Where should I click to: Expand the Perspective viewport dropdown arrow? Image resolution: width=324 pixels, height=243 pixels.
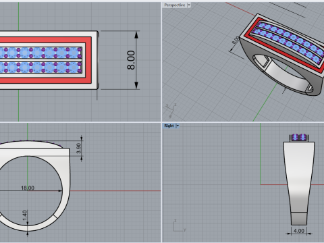(x=189, y=5)
